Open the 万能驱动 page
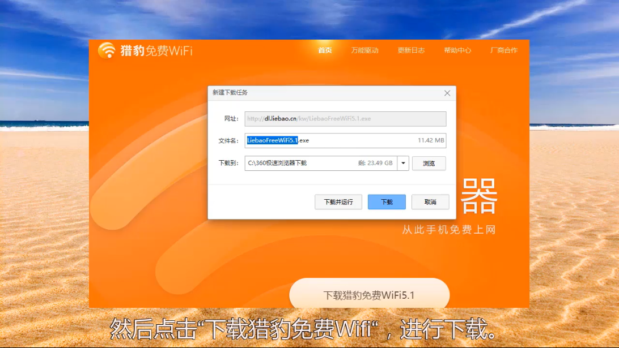Screen dimensions: 619x348 pos(364,50)
